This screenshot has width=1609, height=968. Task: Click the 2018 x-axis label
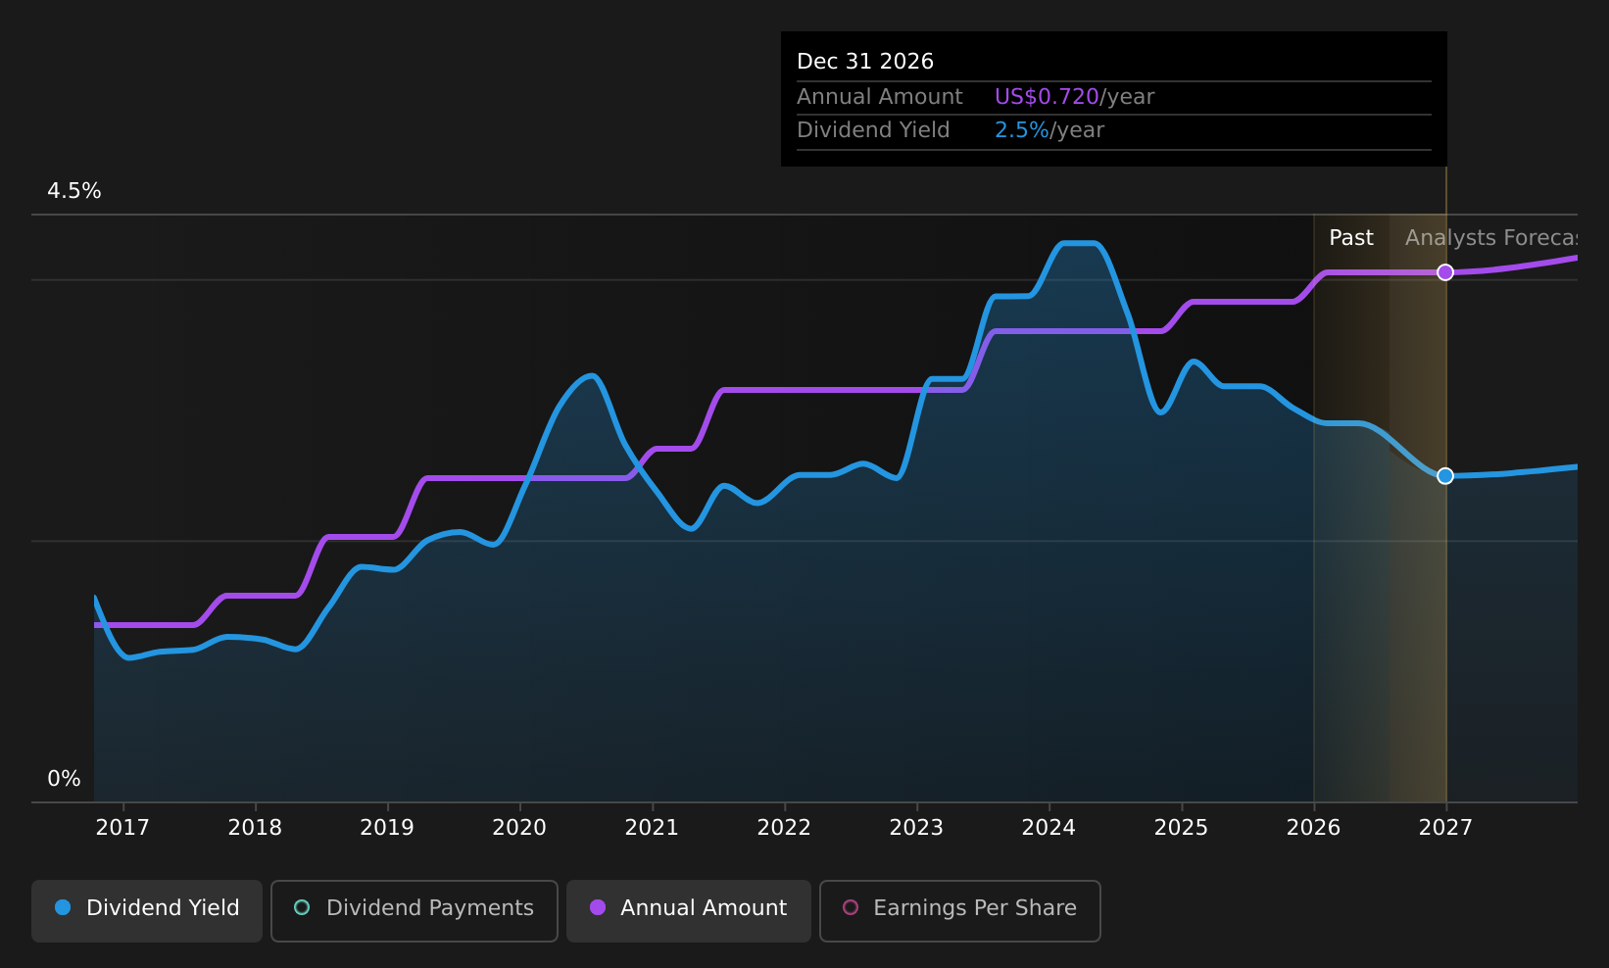(255, 828)
